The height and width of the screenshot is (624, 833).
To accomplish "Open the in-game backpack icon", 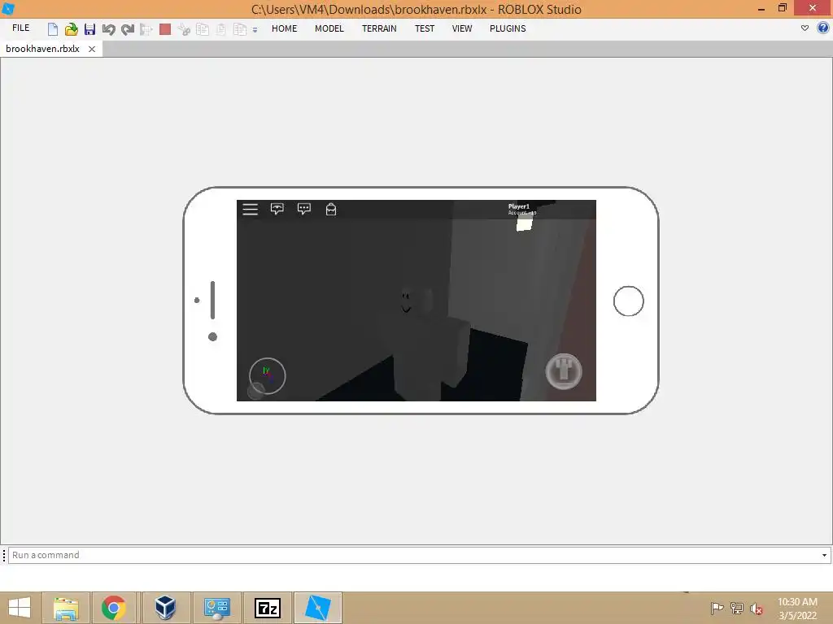I will (331, 209).
